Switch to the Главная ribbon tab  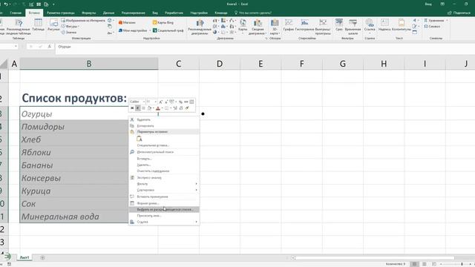coord(16,13)
